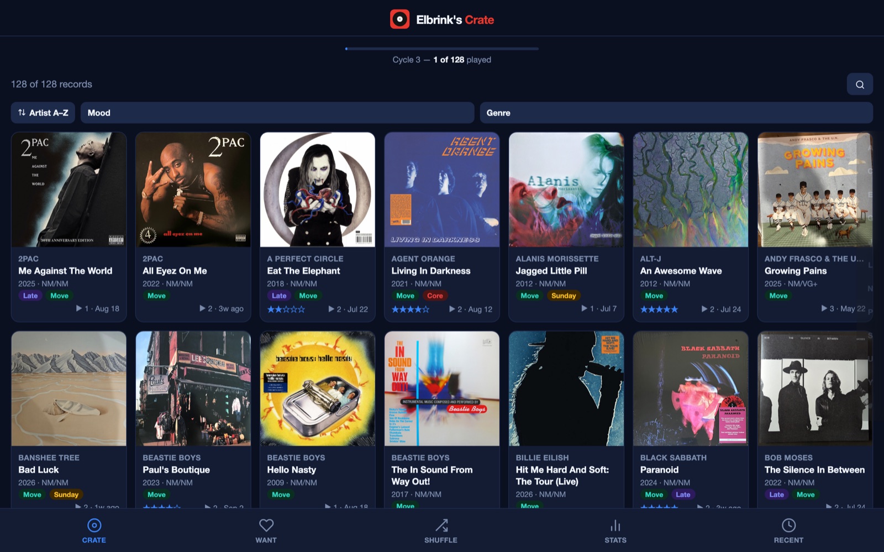This screenshot has width=884, height=552.
Task: Select the 'A PERFECT CIRCLE' artist text
Action: [x=305, y=259]
